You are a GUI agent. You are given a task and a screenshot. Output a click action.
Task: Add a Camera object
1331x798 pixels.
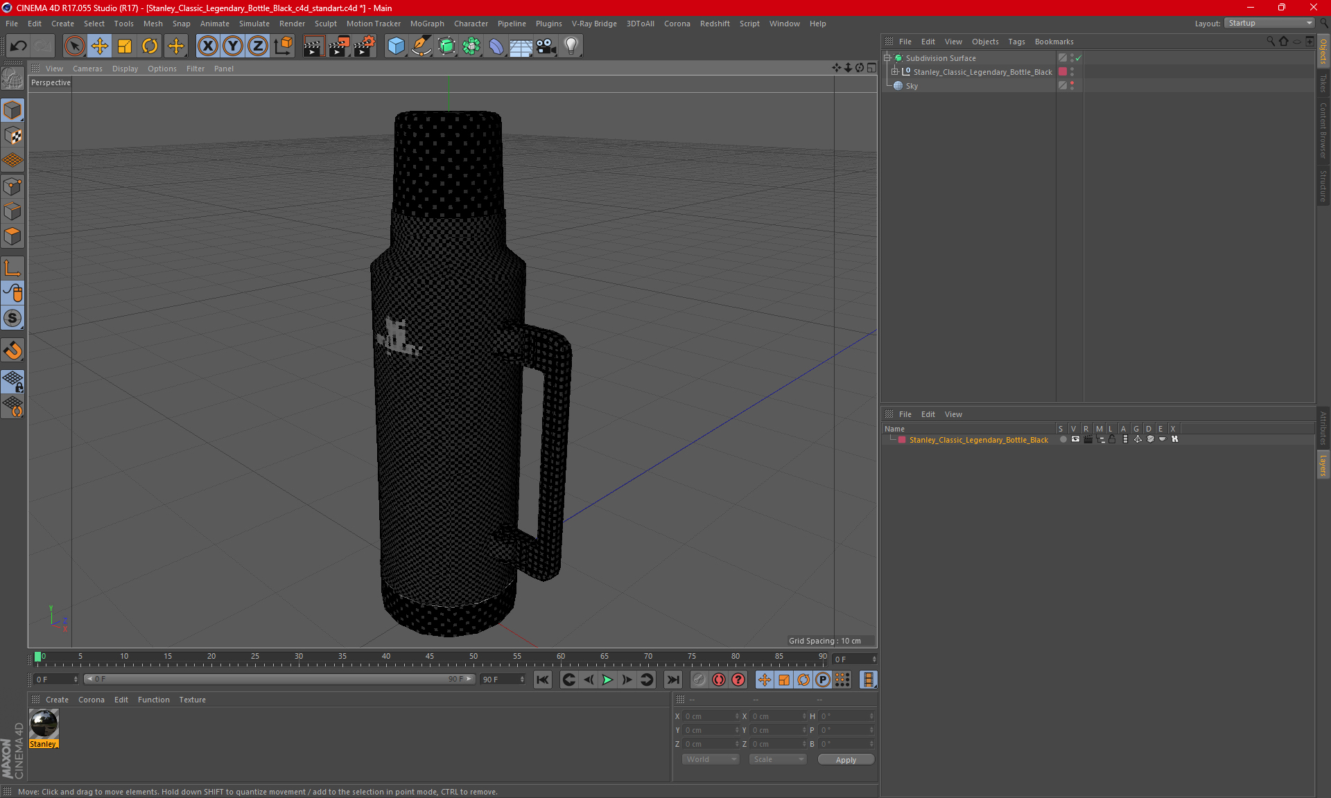[x=546, y=46]
